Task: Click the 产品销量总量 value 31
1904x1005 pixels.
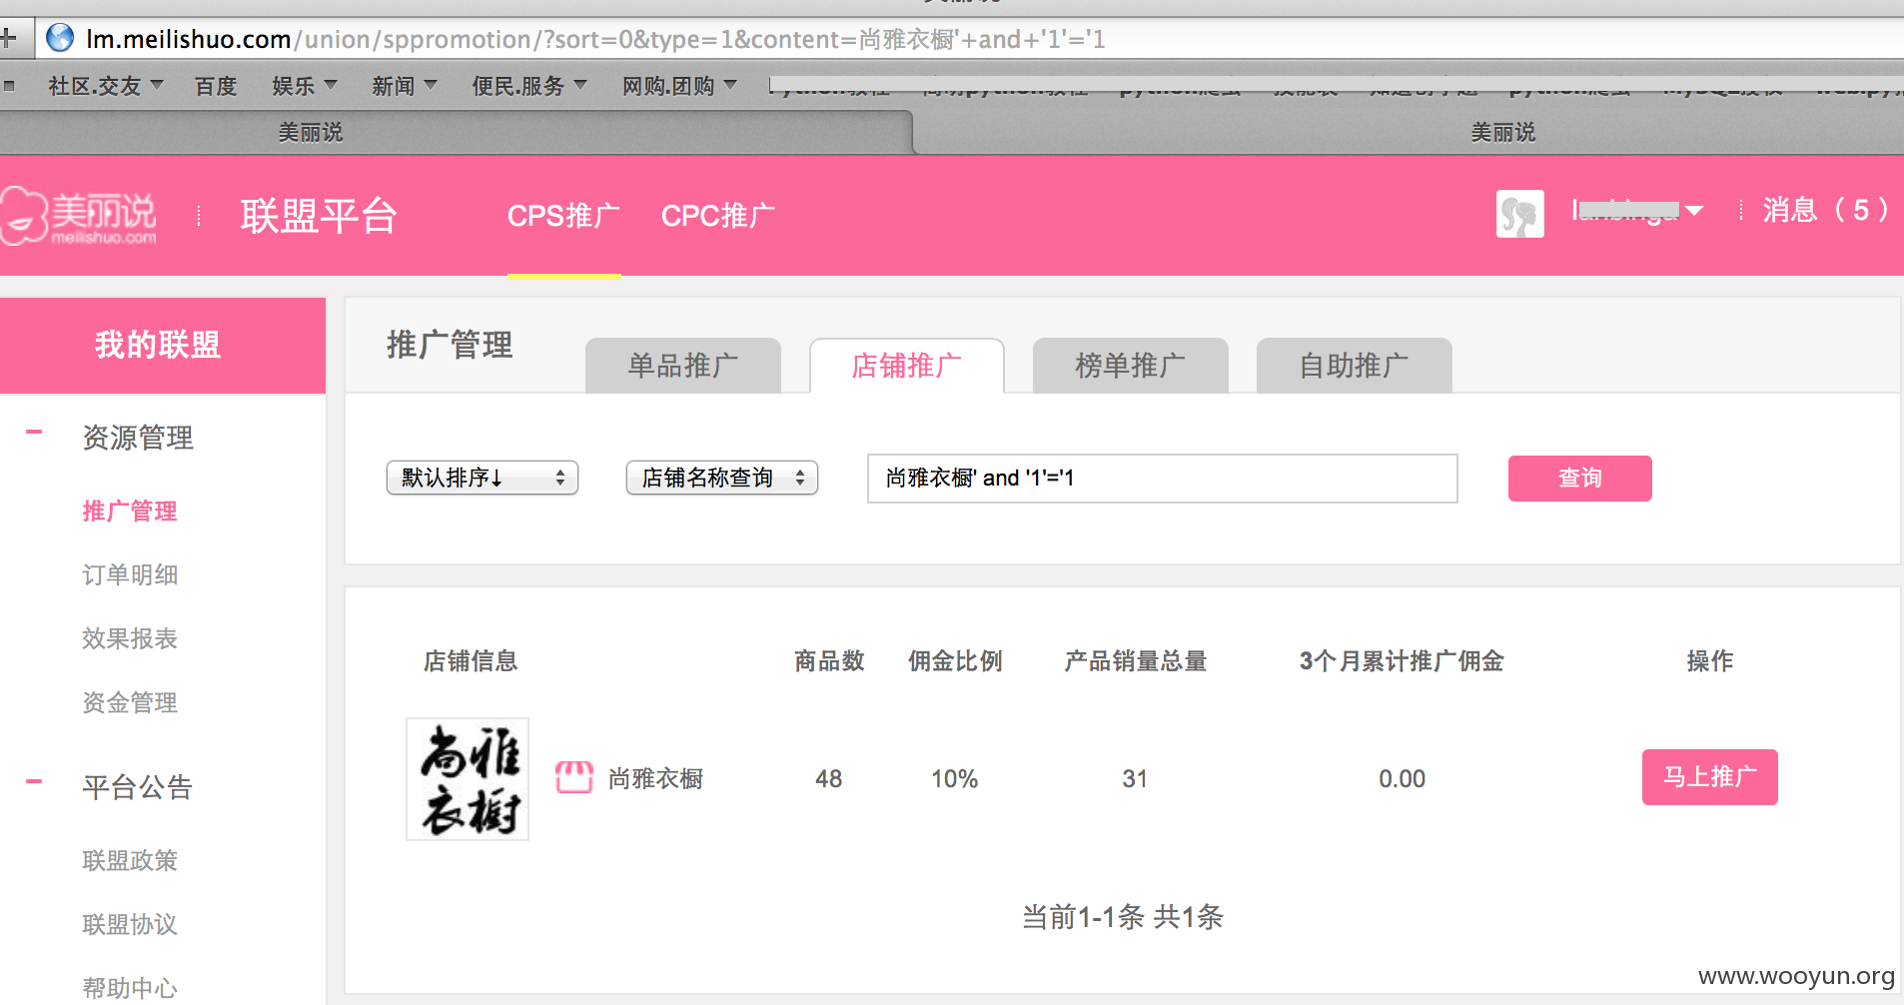Action: 1135,779
